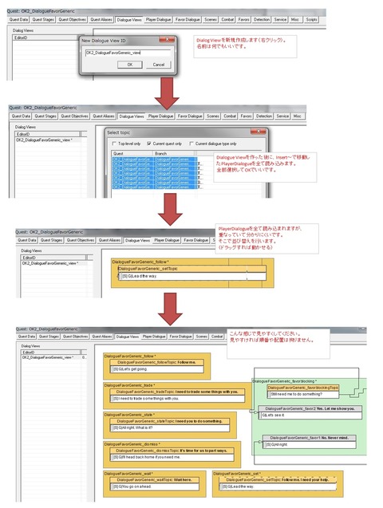Screen dimensions: 383x508
Task: Open Quest Stages tab in window with arranged branches
Action: coord(49,337)
